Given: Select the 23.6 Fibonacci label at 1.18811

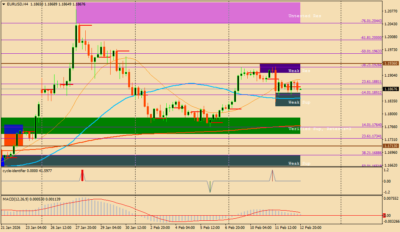Looking at the screenshot, I should point(372,82).
